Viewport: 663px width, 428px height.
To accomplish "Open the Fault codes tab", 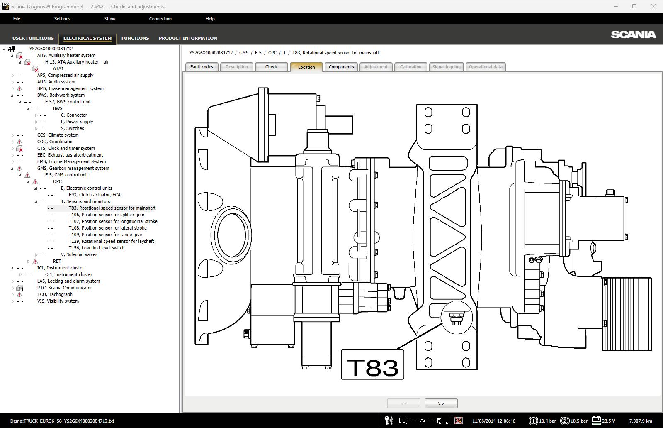I will (202, 67).
